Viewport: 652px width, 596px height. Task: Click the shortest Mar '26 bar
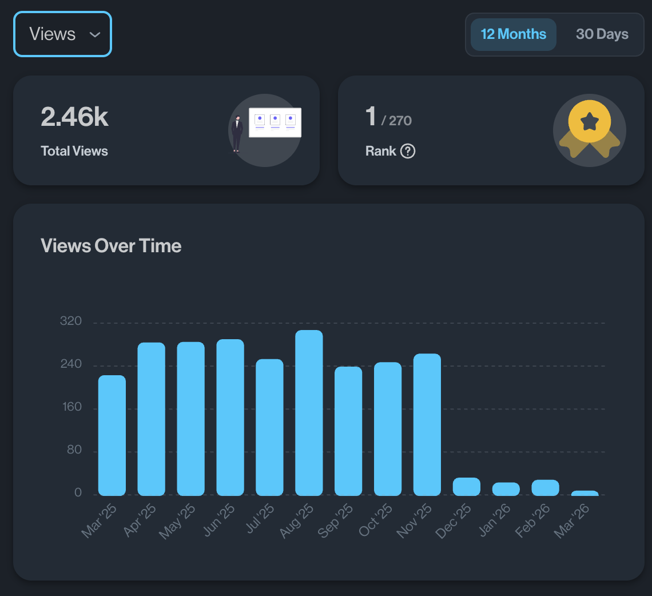(x=586, y=491)
